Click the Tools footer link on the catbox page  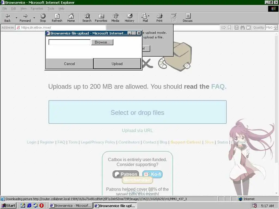tap(73, 142)
